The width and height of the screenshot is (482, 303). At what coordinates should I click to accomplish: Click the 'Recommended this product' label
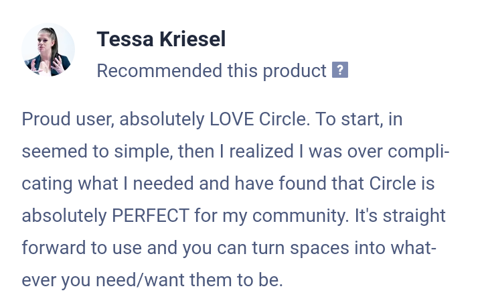click(x=212, y=70)
